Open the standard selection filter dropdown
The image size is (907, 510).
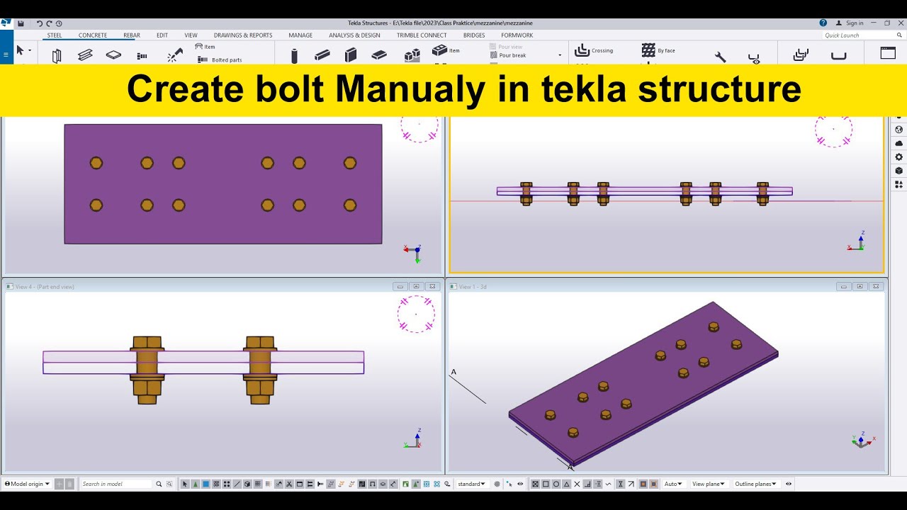[x=471, y=484]
